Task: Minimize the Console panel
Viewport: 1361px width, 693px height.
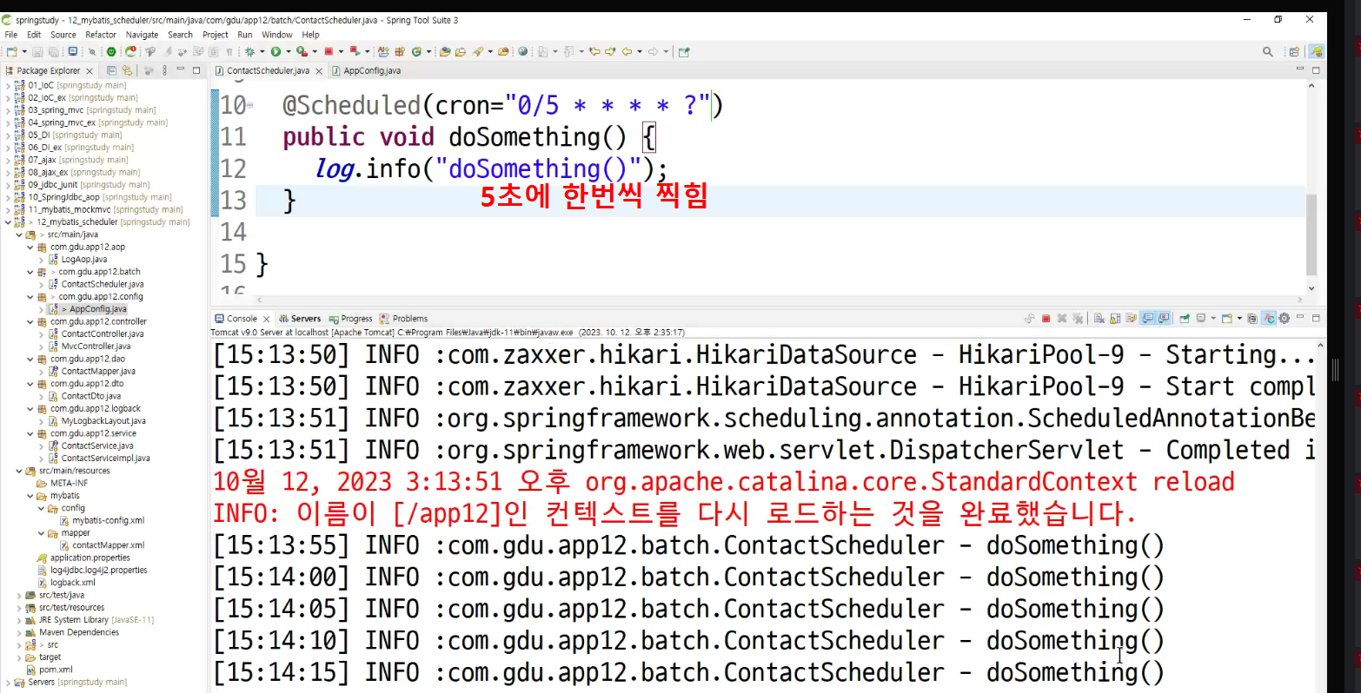Action: point(1300,318)
